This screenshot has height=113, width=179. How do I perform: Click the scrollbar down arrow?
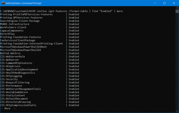(177, 111)
